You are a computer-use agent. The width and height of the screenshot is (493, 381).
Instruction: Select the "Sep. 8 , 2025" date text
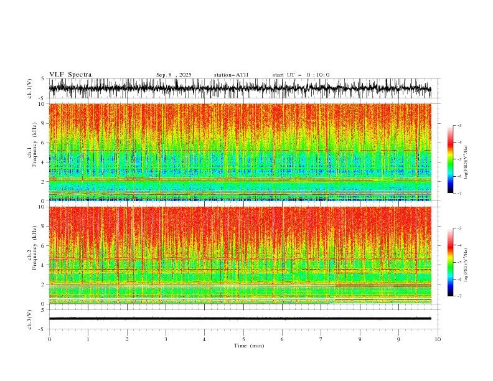174,75
